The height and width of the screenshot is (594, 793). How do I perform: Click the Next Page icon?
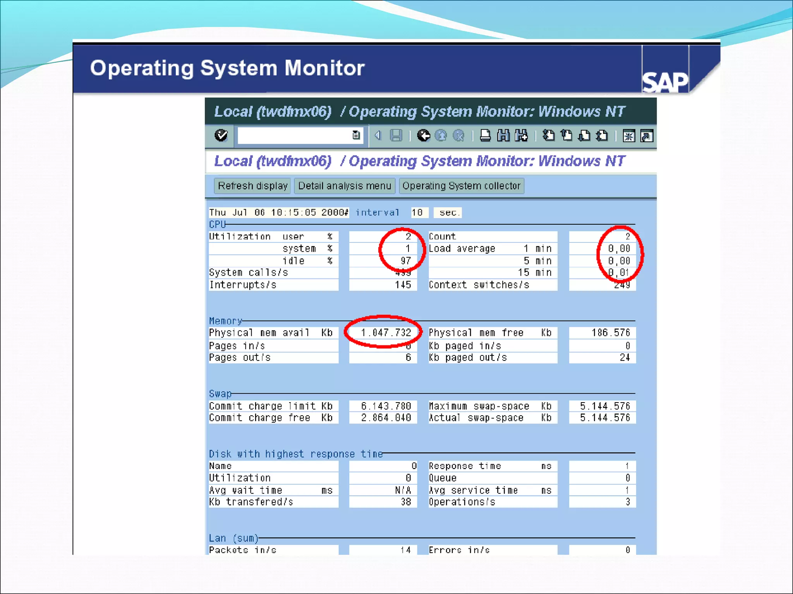[x=584, y=136]
